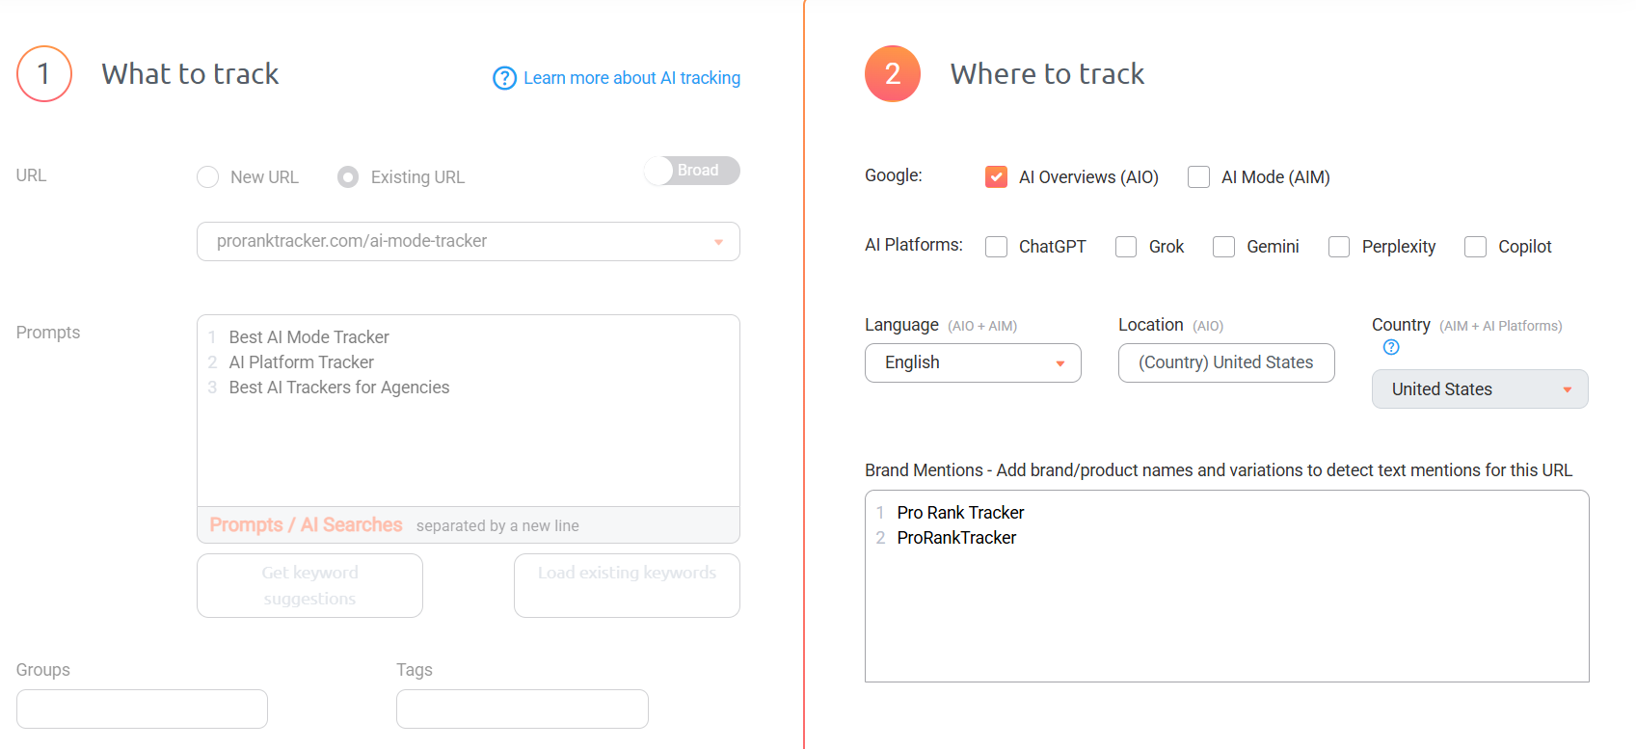Open the English language dropdown

tap(973, 362)
